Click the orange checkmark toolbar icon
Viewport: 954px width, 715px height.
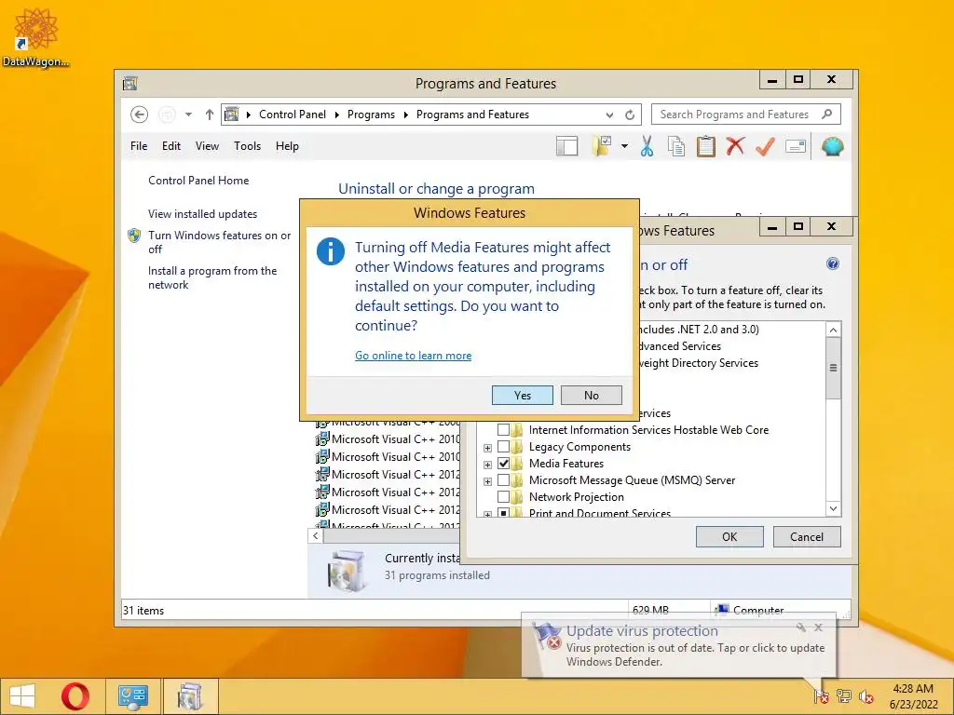tap(765, 146)
